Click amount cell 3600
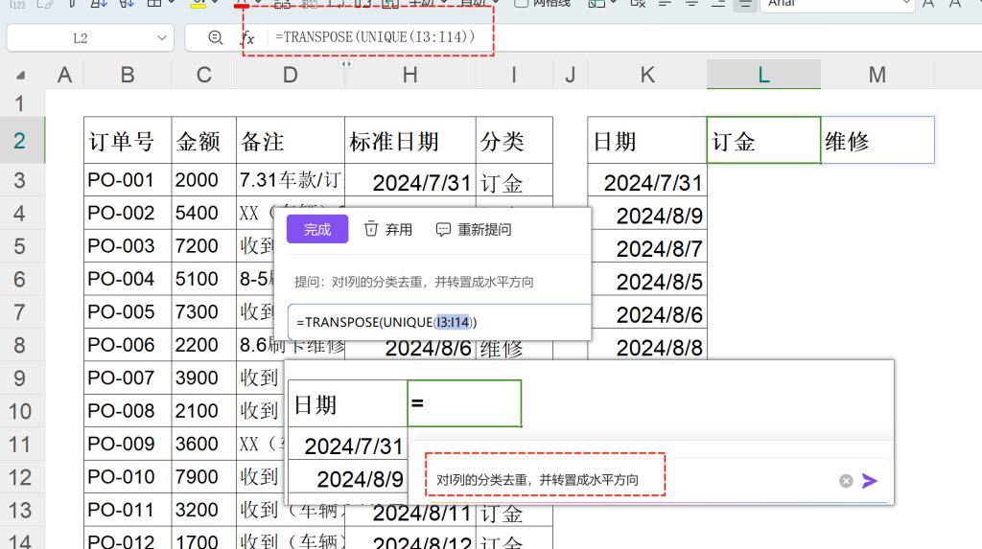This screenshot has height=549, width=982. point(204,444)
